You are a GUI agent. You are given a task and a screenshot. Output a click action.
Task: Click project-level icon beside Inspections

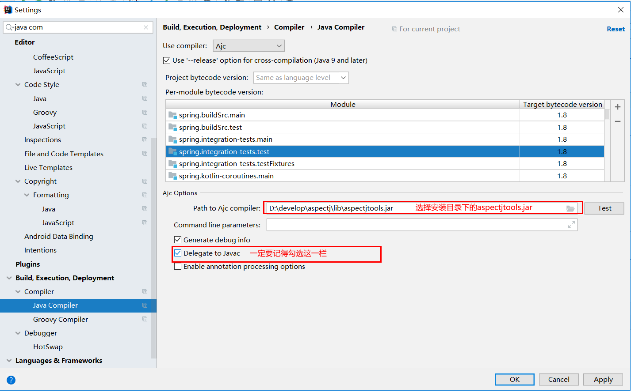pyautogui.click(x=145, y=139)
